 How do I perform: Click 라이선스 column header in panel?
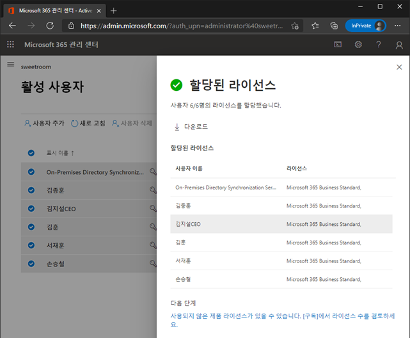click(x=297, y=168)
